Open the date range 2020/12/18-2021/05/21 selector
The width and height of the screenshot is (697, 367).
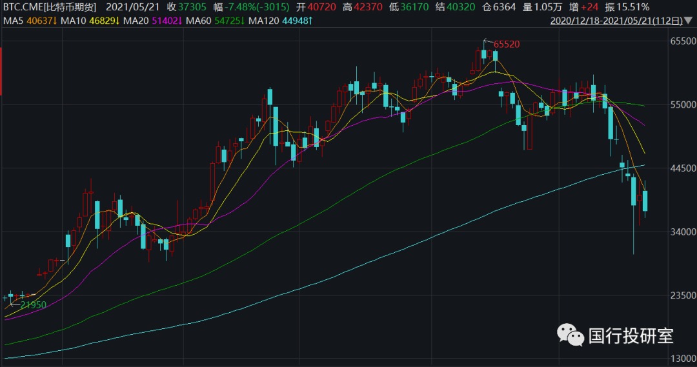[617, 21]
